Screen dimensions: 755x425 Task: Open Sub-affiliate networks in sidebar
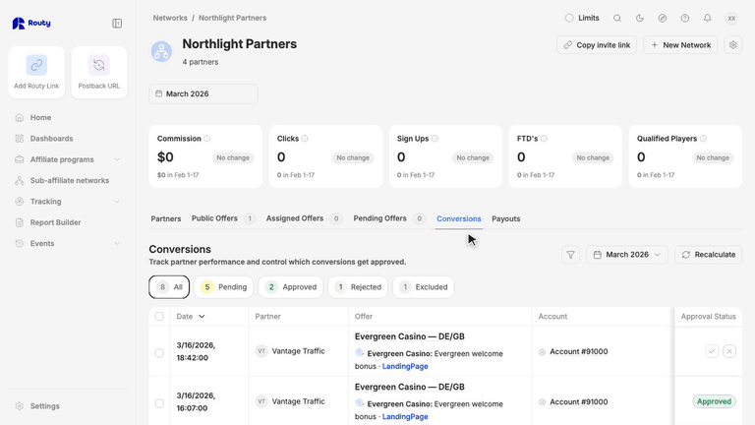pos(68,180)
